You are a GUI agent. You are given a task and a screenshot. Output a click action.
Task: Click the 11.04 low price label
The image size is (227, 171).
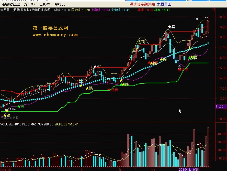(x=12, y=109)
